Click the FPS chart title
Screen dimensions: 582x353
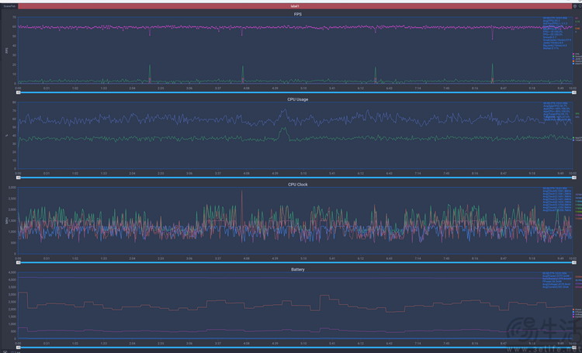coord(298,14)
